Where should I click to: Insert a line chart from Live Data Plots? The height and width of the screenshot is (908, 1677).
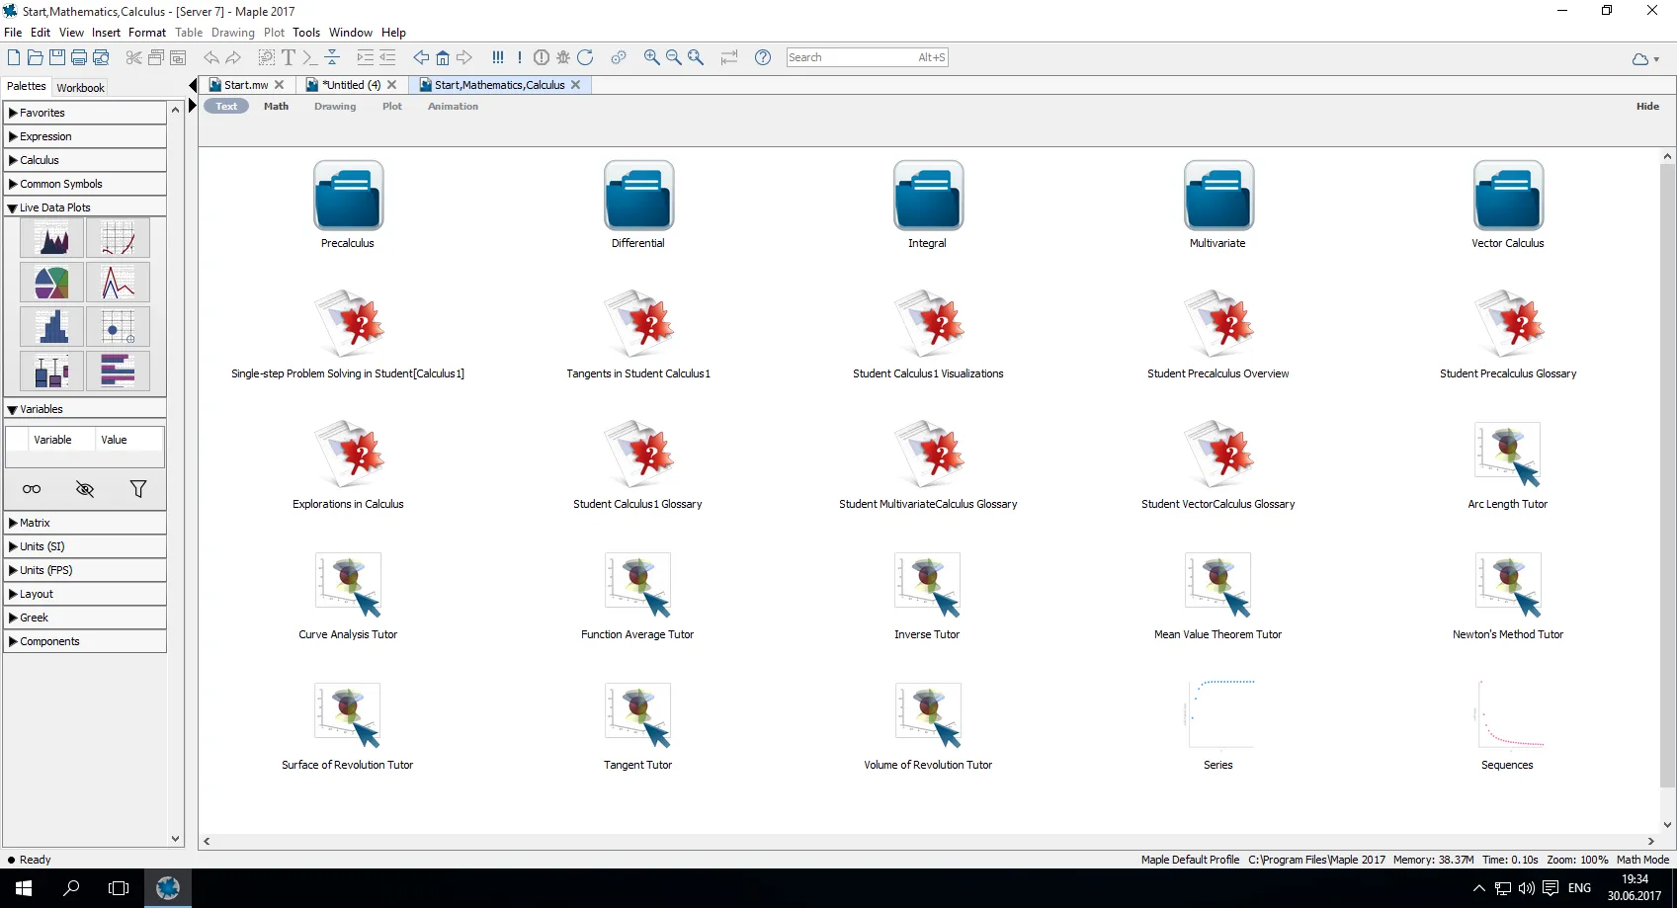pyautogui.click(x=118, y=283)
